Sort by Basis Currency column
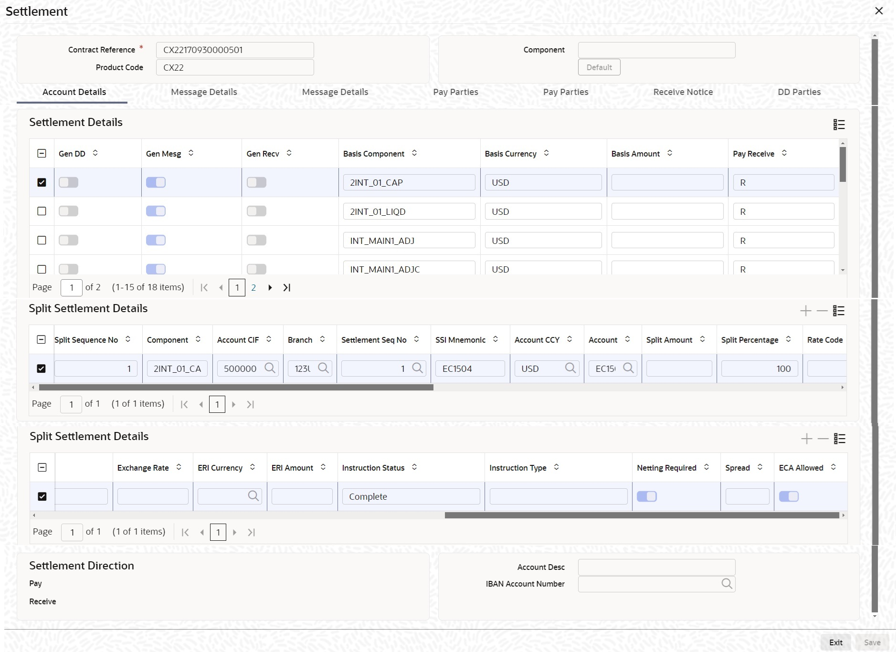Image resolution: width=896 pixels, height=652 pixels. tap(547, 153)
